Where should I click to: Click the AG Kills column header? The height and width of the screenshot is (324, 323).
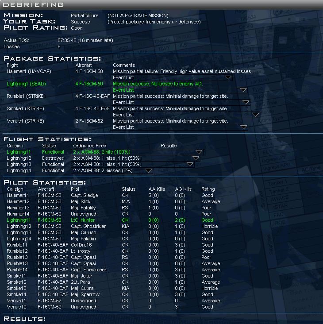click(183, 189)
